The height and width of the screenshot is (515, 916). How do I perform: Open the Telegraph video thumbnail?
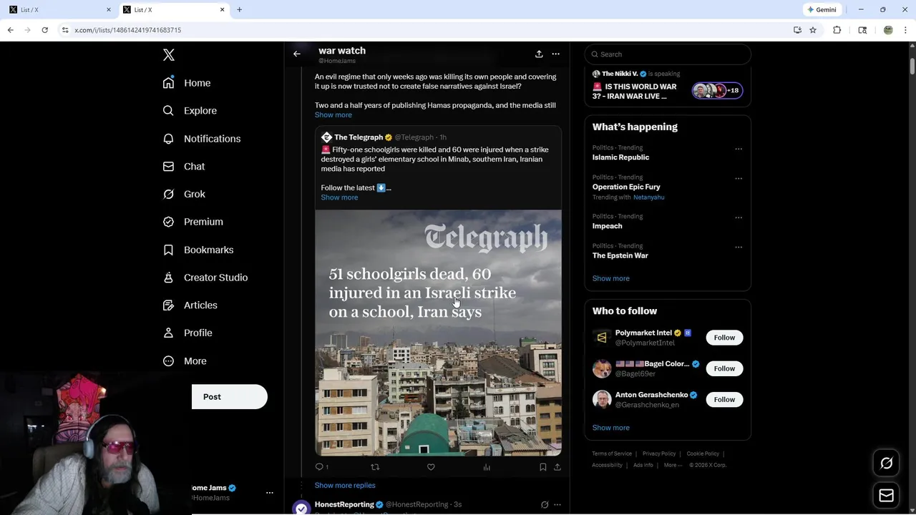[438, 333]
